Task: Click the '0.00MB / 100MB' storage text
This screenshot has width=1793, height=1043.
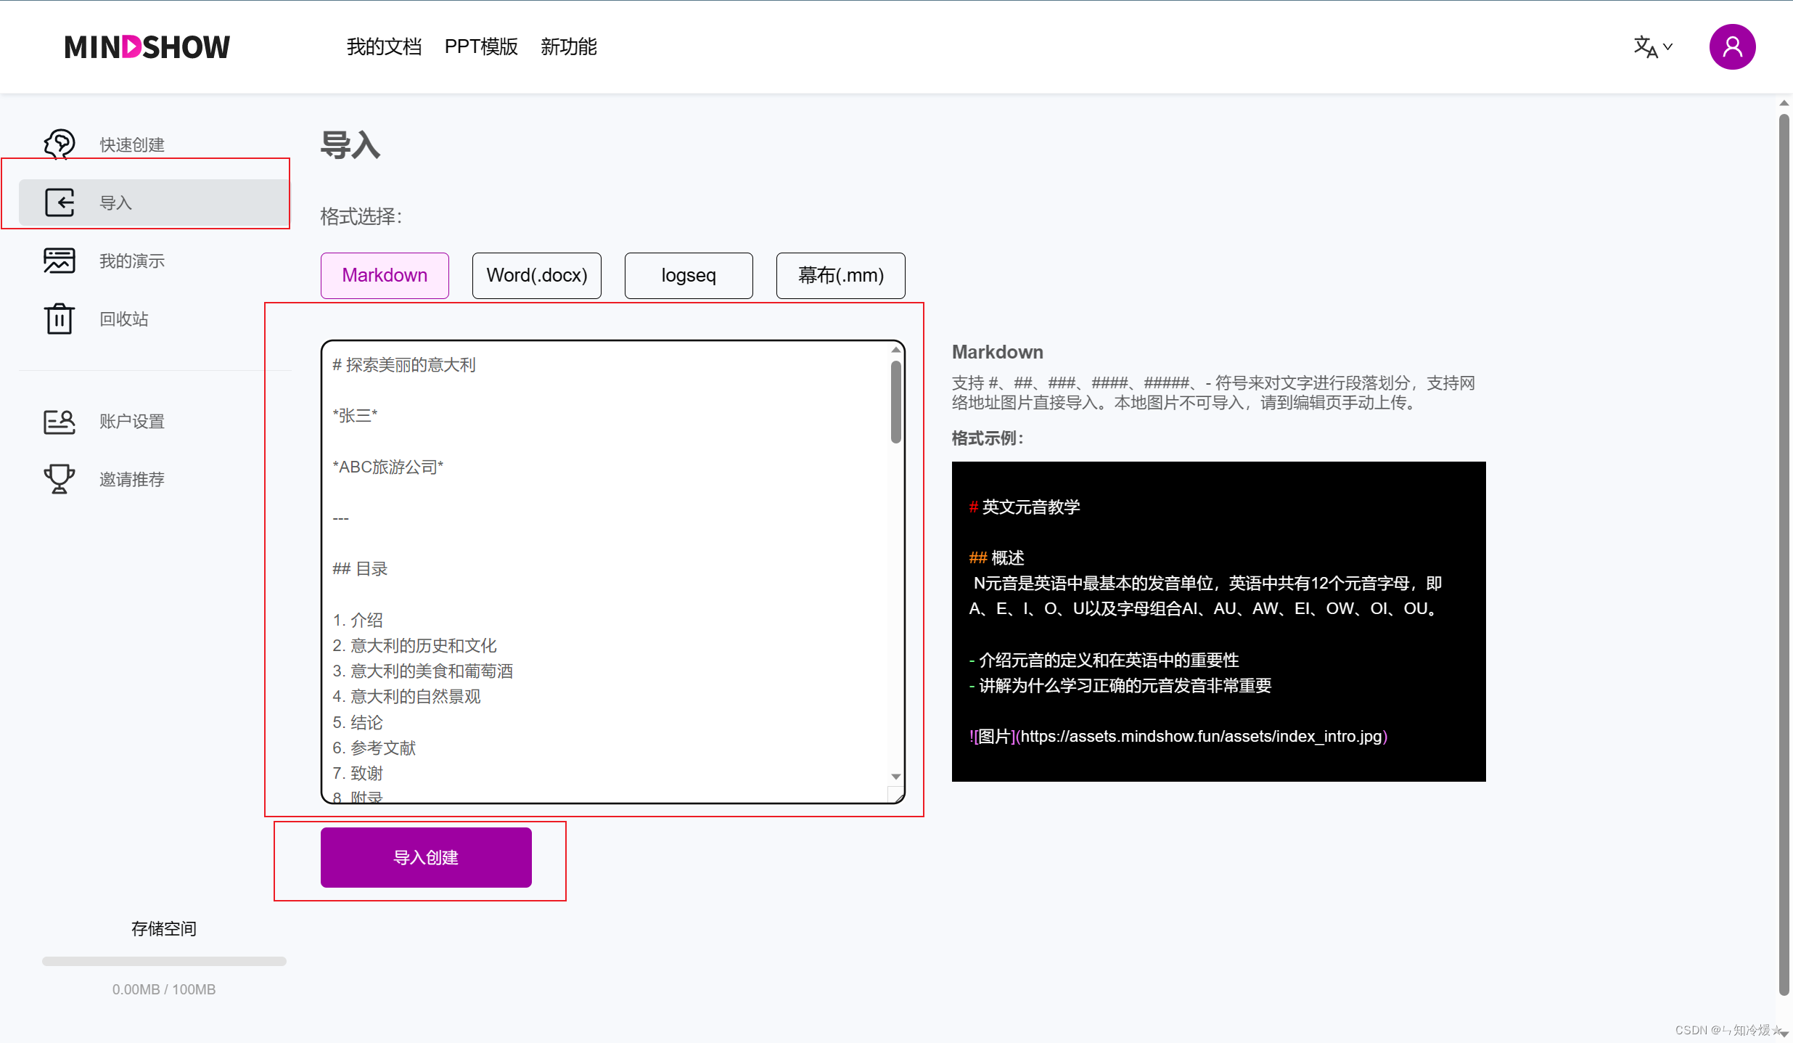Action: pos(164,989)
